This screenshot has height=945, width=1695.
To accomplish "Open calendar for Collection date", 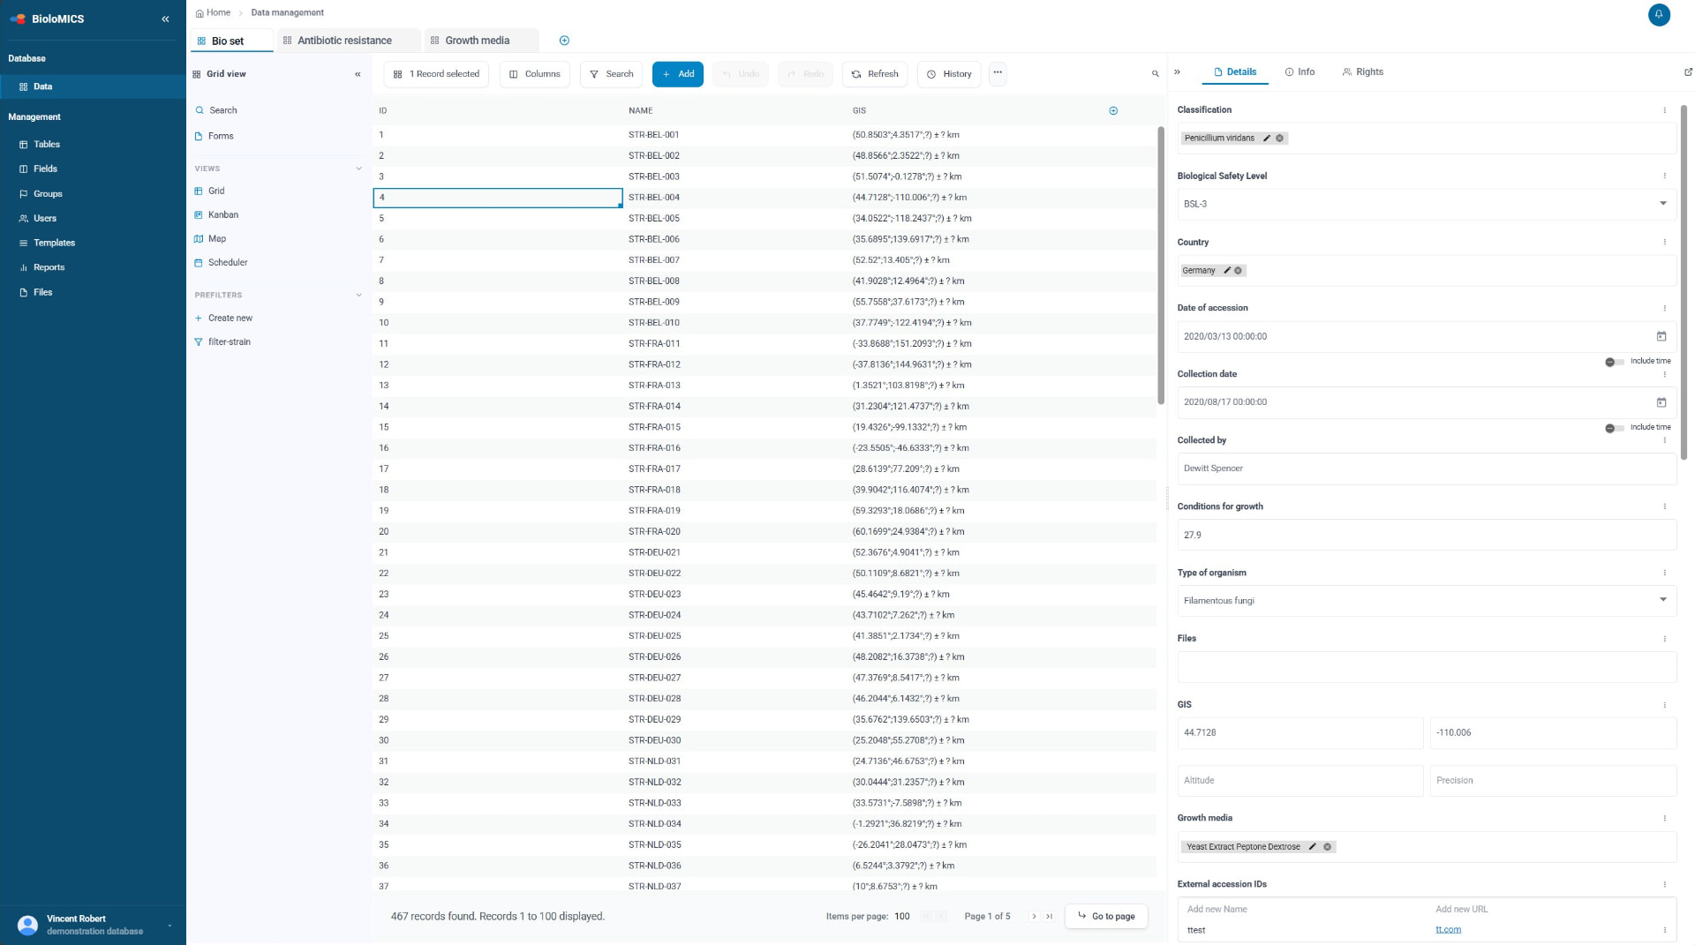I will [x=1661, y=402].
